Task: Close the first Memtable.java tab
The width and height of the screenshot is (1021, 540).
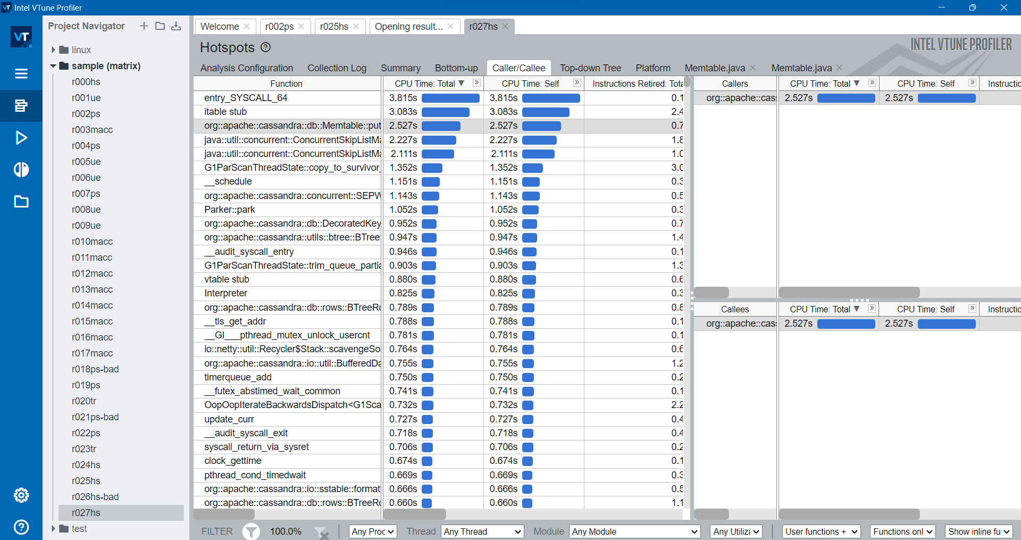Action: click(753, 68)
